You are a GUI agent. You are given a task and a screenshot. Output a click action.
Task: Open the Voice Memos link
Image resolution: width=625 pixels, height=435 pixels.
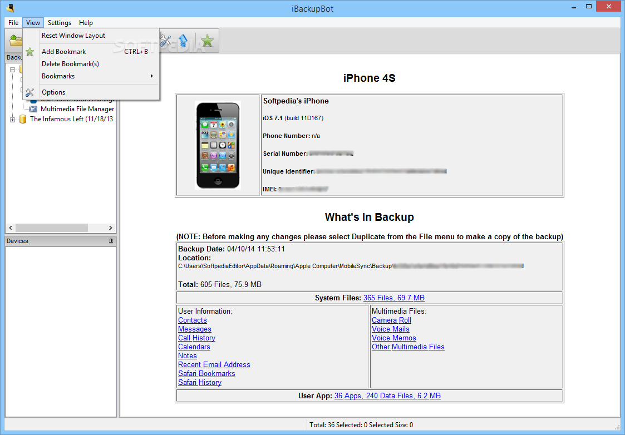394,338
